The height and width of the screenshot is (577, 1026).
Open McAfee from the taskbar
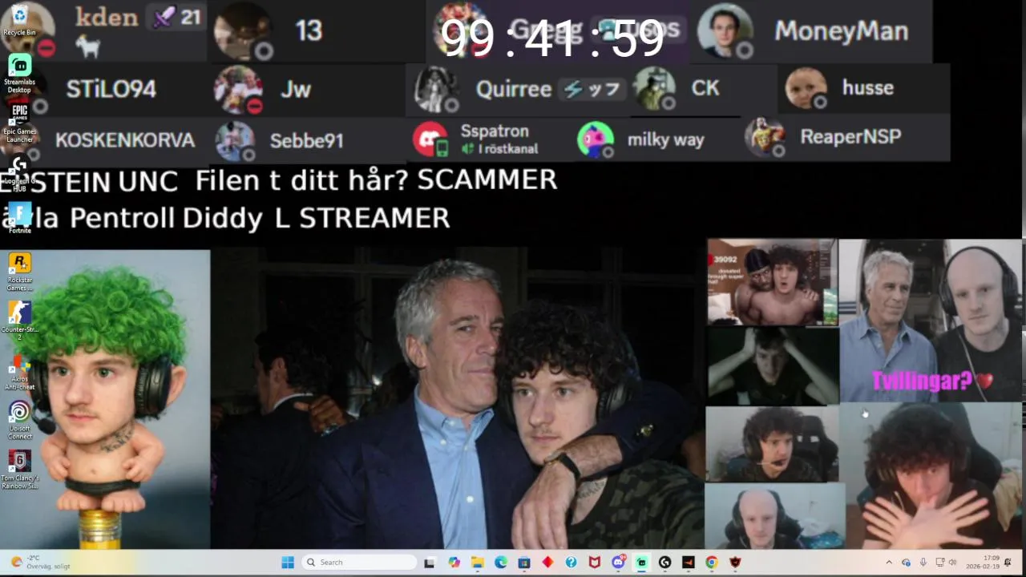[x=594, y=563]
